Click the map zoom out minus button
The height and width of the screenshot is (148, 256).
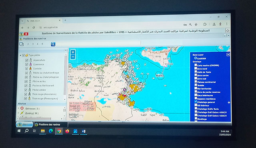73,57
